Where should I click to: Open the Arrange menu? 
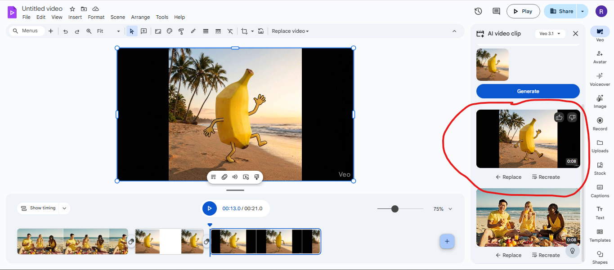(x=140, y=17)
